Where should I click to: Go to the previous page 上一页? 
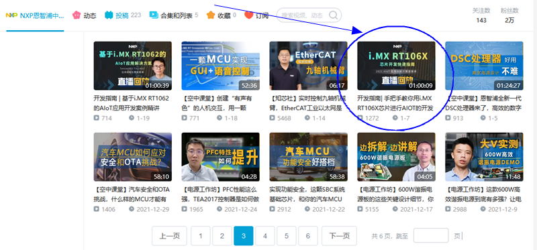click(170, 236)
